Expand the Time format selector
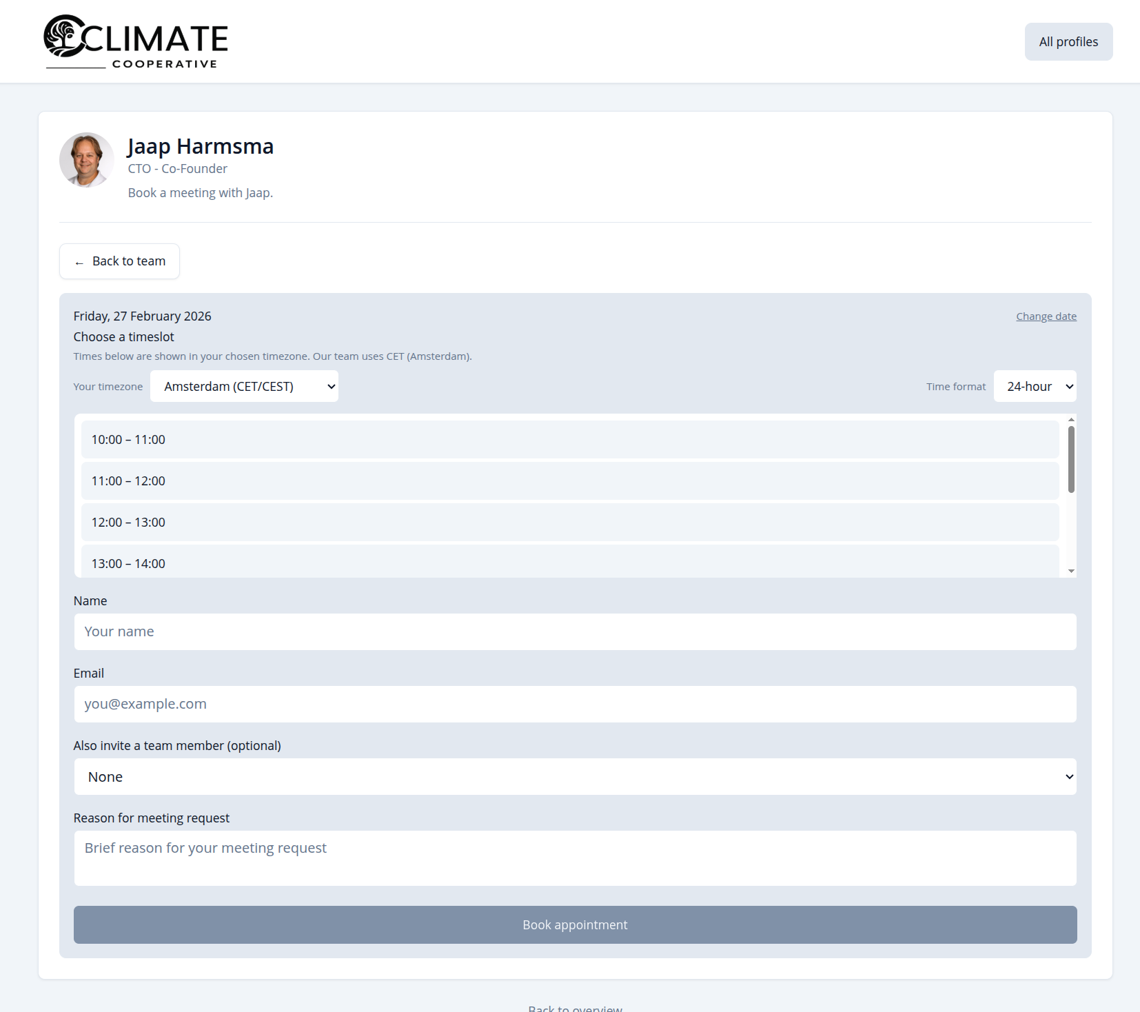Image resolution: width=1140 pixels, height=1012 pixels. pyautogui.click(x=1035, y=387)
